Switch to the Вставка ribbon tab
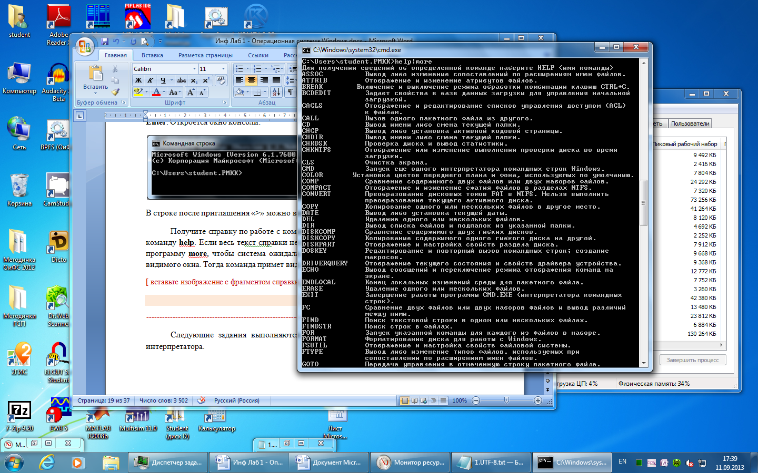 (x=152, y=55)
